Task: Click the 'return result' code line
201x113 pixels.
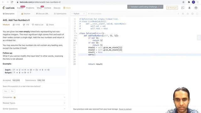Action: 95,64
